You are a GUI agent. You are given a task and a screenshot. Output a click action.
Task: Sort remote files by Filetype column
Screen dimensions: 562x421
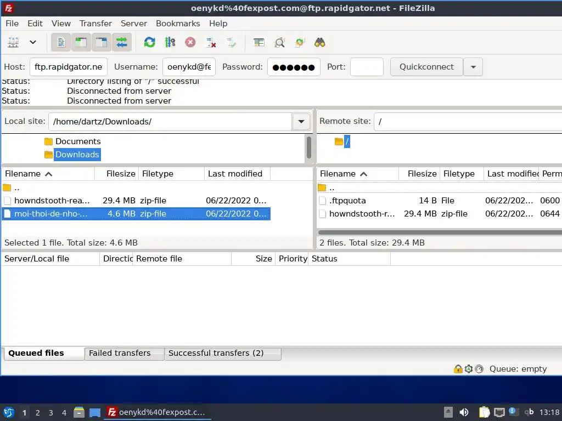462,174
